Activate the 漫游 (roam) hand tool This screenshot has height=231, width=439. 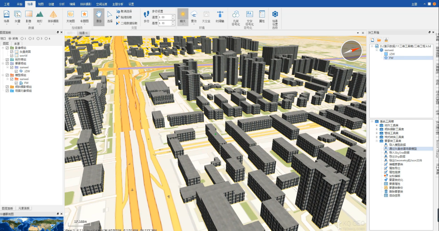tap(99, 17)
